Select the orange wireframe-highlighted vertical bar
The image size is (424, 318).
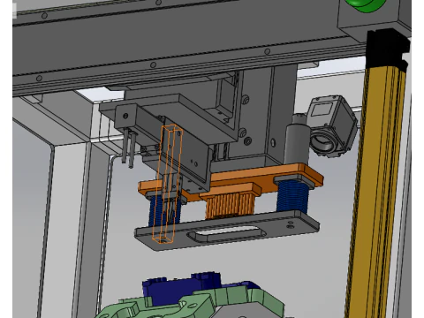coord(167,184)
